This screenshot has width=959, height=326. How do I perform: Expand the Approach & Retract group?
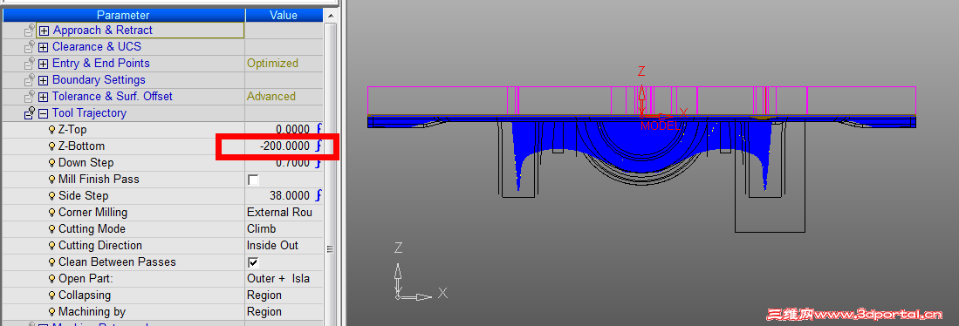coord(44,31)
